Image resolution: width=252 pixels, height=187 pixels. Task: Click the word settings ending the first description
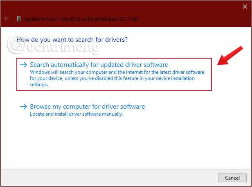[39, 84]
